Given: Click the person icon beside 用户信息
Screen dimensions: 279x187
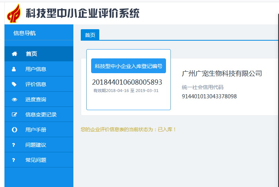Looking at the screenshot, I should tap(14, 69).
